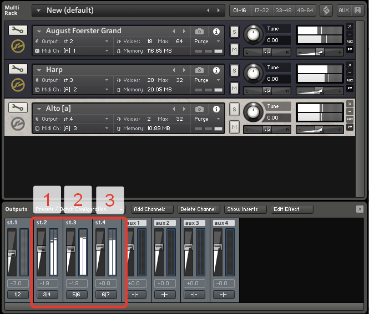Show info for the Harp instrument
Viewport: 369px width, 314px height.
pos(216,70)
